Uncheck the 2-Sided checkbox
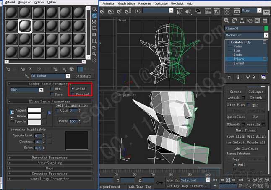This screenshot has width=271, height=190. (73, 88)
